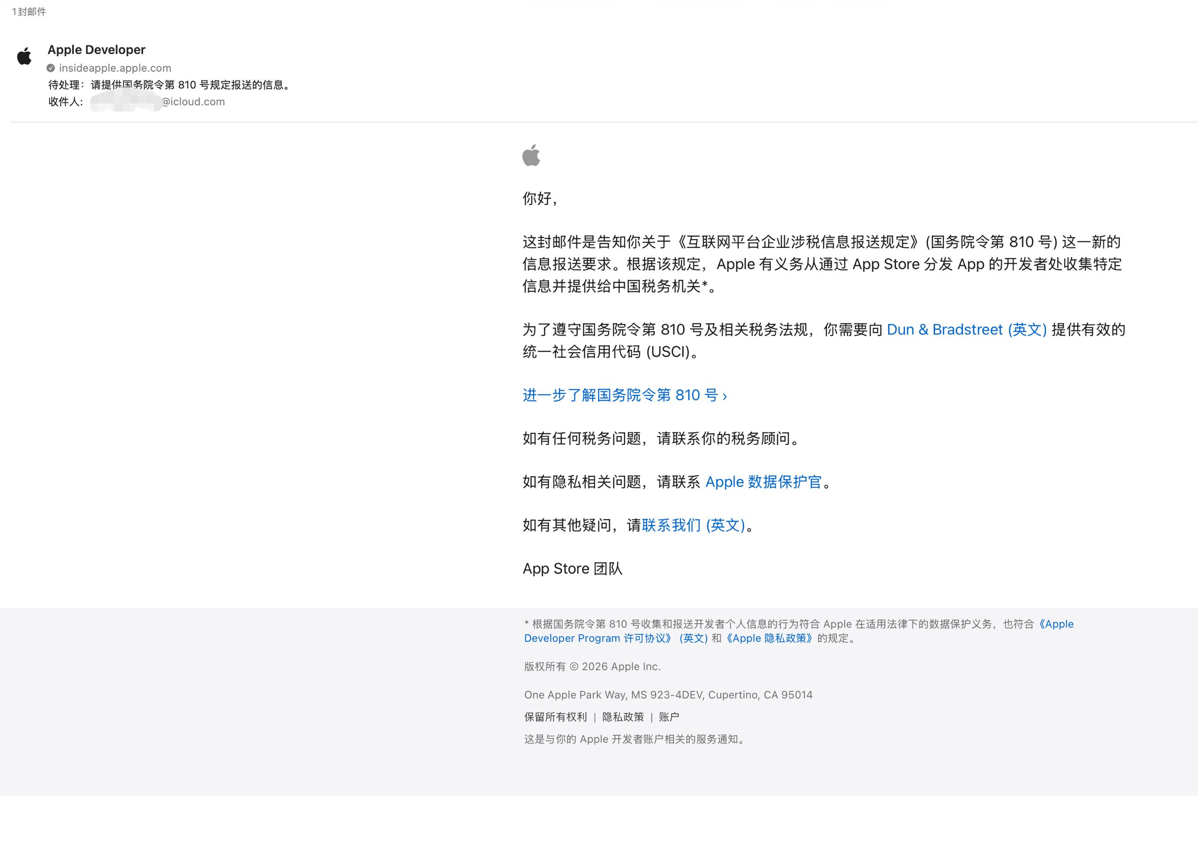Image resolution: width=1198 pixels, height=864 pixels.
Task: Click the verified checkmark next to insideapple.apple.com
Action: [51, 68]
